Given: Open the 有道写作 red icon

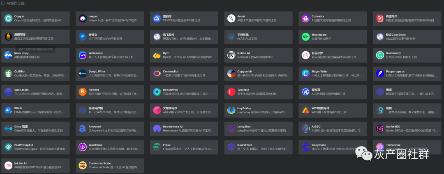Looking at the screenshot, I should click(x=380, y=18).
